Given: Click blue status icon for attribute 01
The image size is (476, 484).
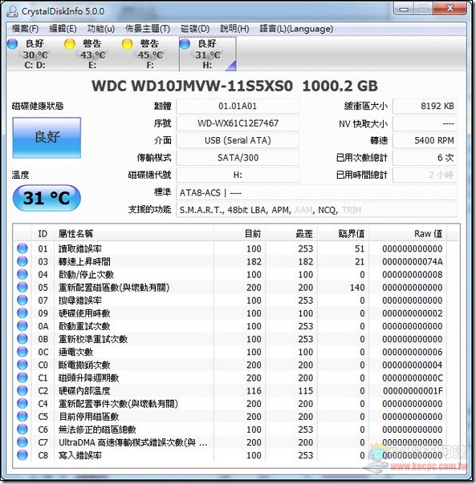Looking at the screenshot, I should [22, 248].
